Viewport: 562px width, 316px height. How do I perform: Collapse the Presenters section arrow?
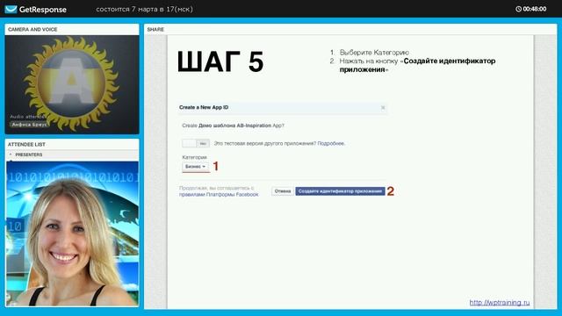tap(11, 154)
